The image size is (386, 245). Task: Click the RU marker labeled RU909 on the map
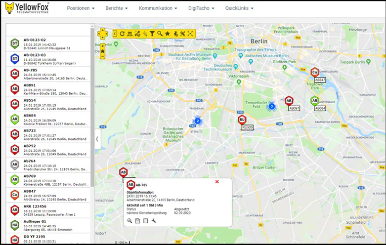242,120
